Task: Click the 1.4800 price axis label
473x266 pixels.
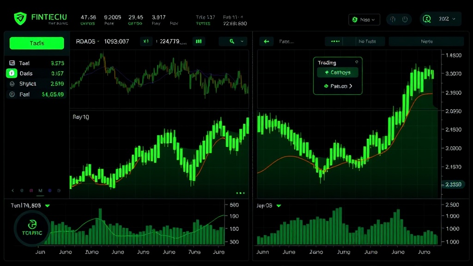Action: (x=454, y=55)
